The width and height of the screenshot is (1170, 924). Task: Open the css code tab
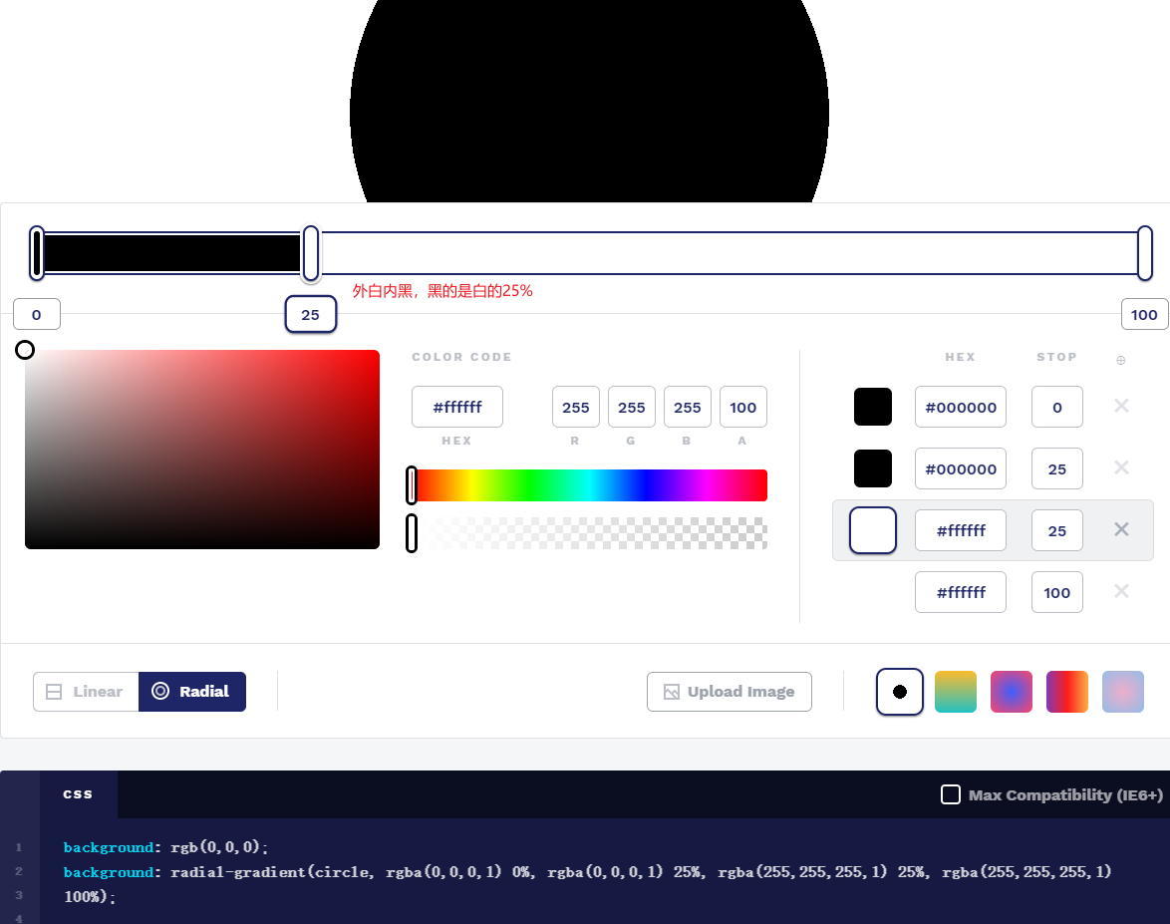click(x=78, y=794)
